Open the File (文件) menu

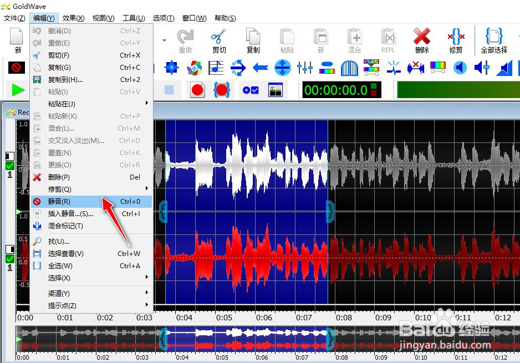pyautogui.click(x=14, y=18)
